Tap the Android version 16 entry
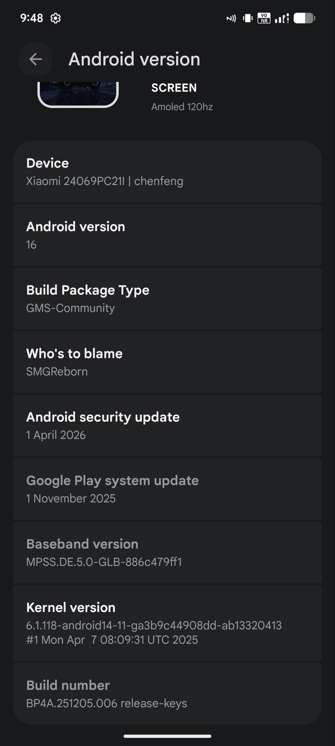The height and width of the screenshot is (746, 335). [x=167, y=235]
